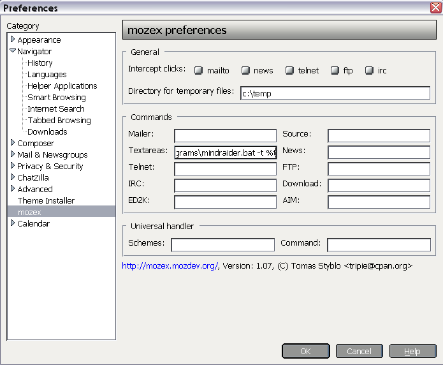
Task: Expand the Composer category
Action: [13, 142]
